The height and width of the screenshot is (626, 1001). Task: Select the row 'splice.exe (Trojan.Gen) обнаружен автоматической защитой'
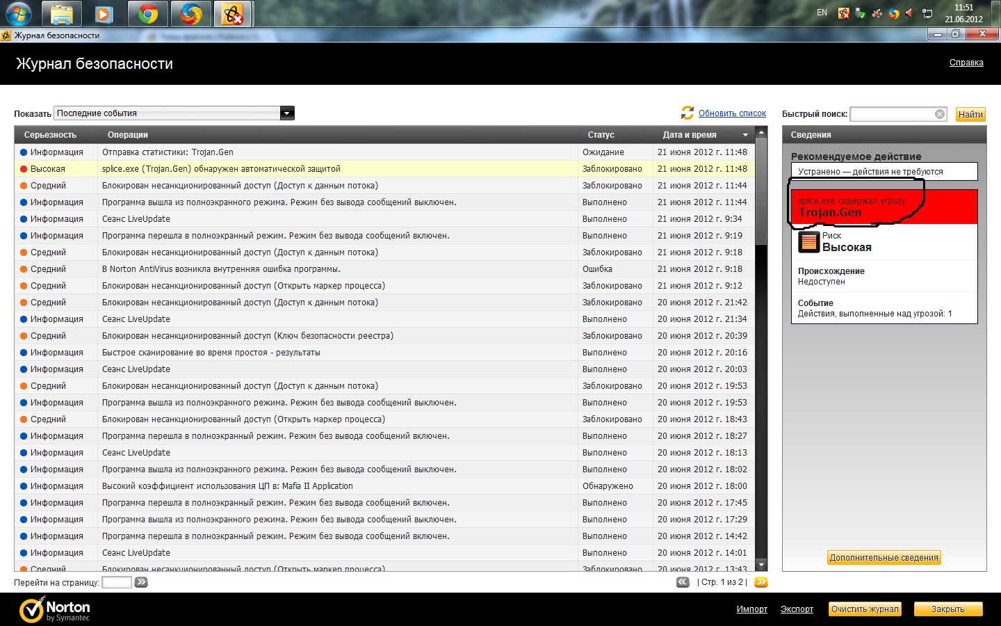(384, 169)
